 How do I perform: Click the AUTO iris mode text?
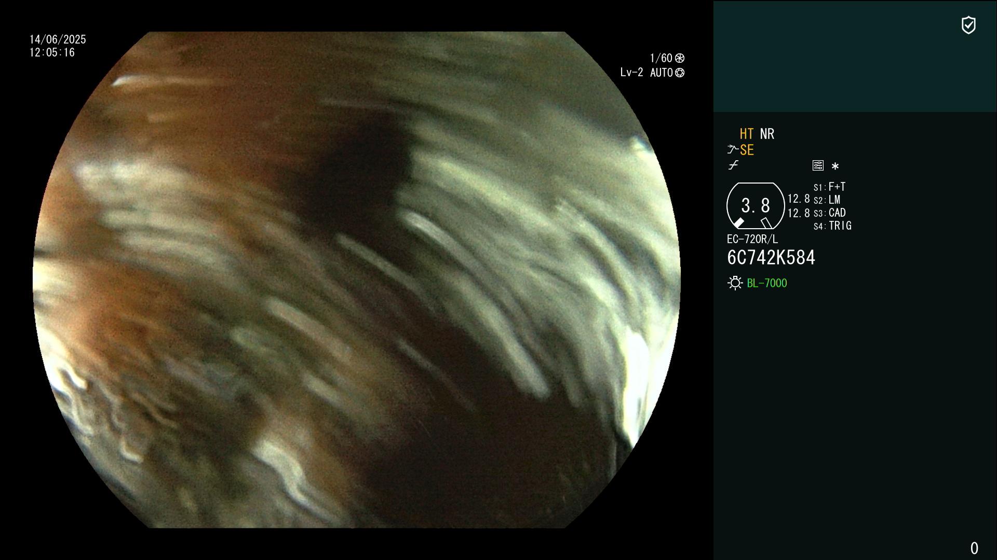coord(662,73)
